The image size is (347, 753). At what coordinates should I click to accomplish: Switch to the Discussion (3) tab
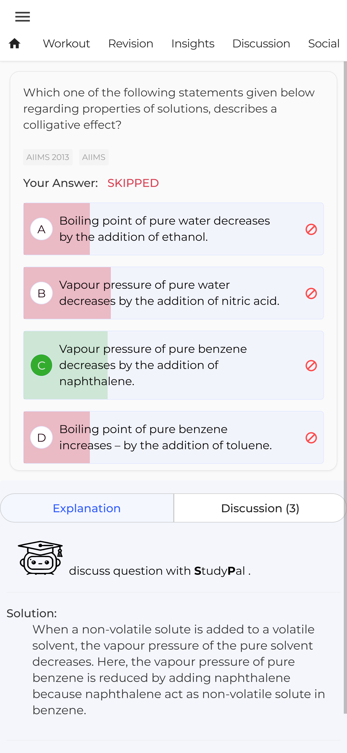(x=260, y=508)
